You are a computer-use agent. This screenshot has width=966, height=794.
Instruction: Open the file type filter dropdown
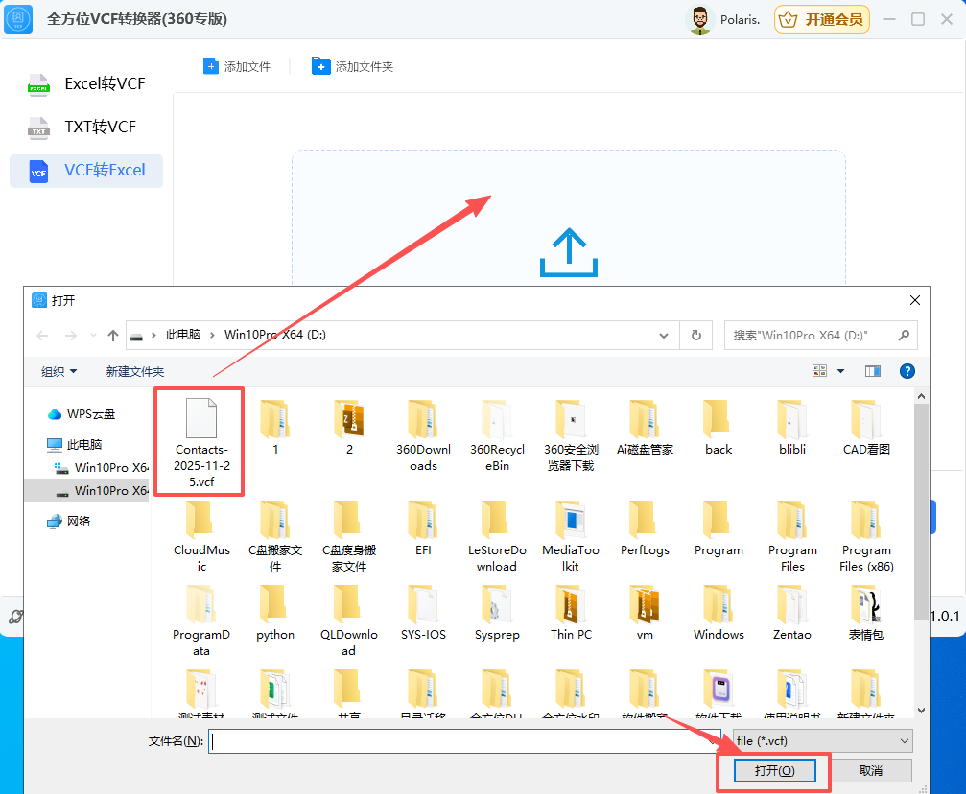pos(821,740)
